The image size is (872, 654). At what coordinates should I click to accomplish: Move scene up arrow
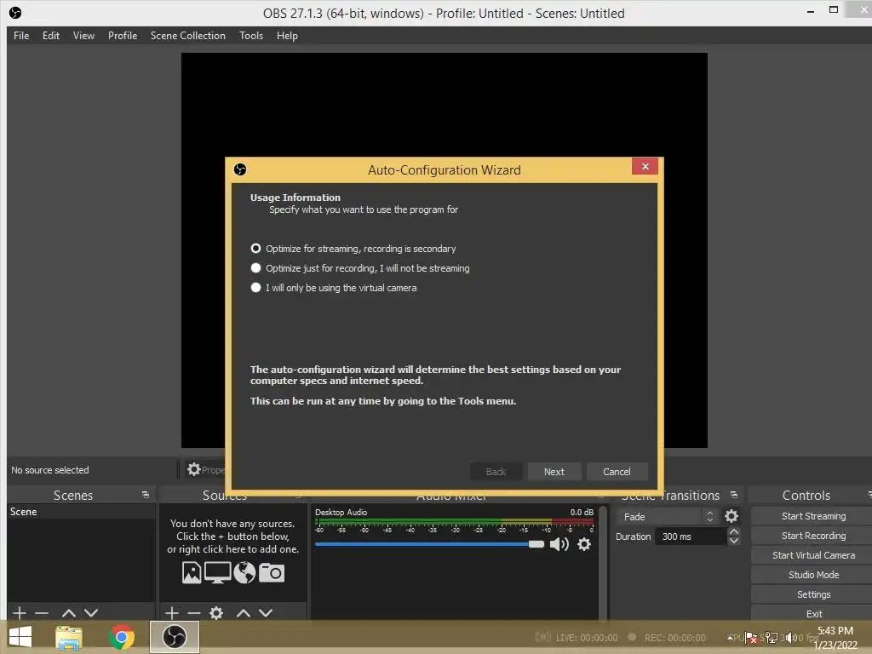(x=68, y=613)
